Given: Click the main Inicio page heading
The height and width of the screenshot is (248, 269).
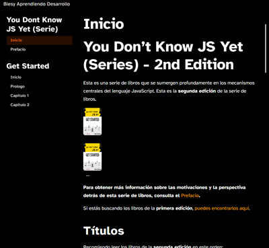Looking at the screenshot, I should 104,24.
